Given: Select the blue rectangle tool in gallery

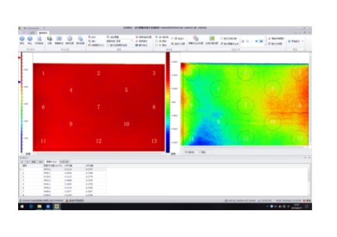Looking at the screenshot, I should click(261, 41).
